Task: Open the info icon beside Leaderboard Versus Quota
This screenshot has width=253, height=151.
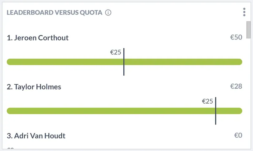Action: click(108, 12)
